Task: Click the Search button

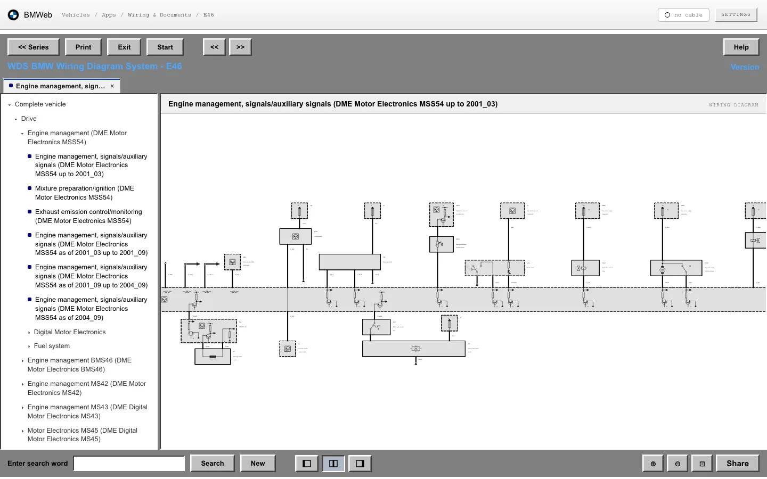Action: 213,464
